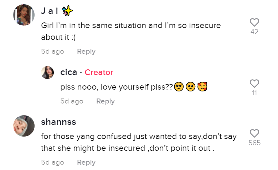The height and width of the screenshot is (170, 278).
Task: Click the '5d ago' timestamp under Jai's comment
Action: click(52, 52)
